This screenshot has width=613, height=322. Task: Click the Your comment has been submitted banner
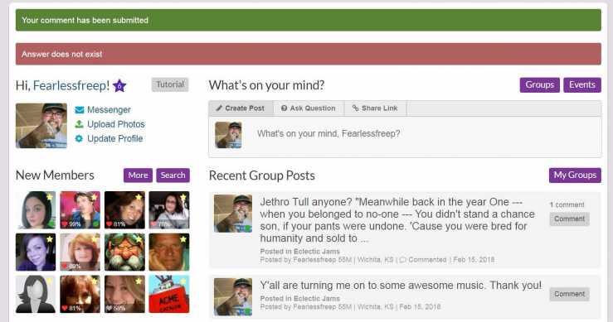pos(309,21)
